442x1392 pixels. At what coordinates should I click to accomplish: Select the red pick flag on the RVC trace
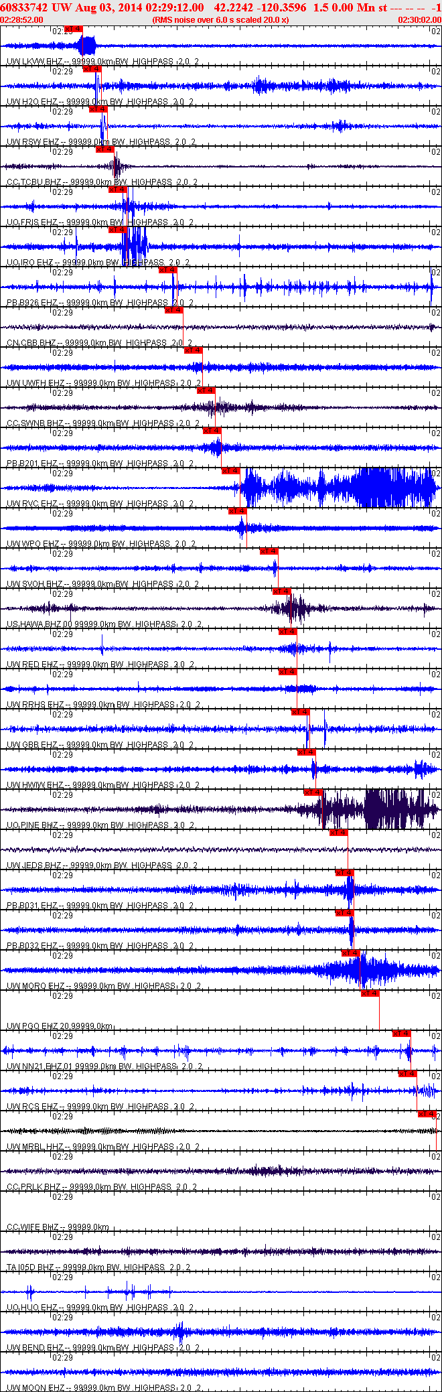pos(230,471)
